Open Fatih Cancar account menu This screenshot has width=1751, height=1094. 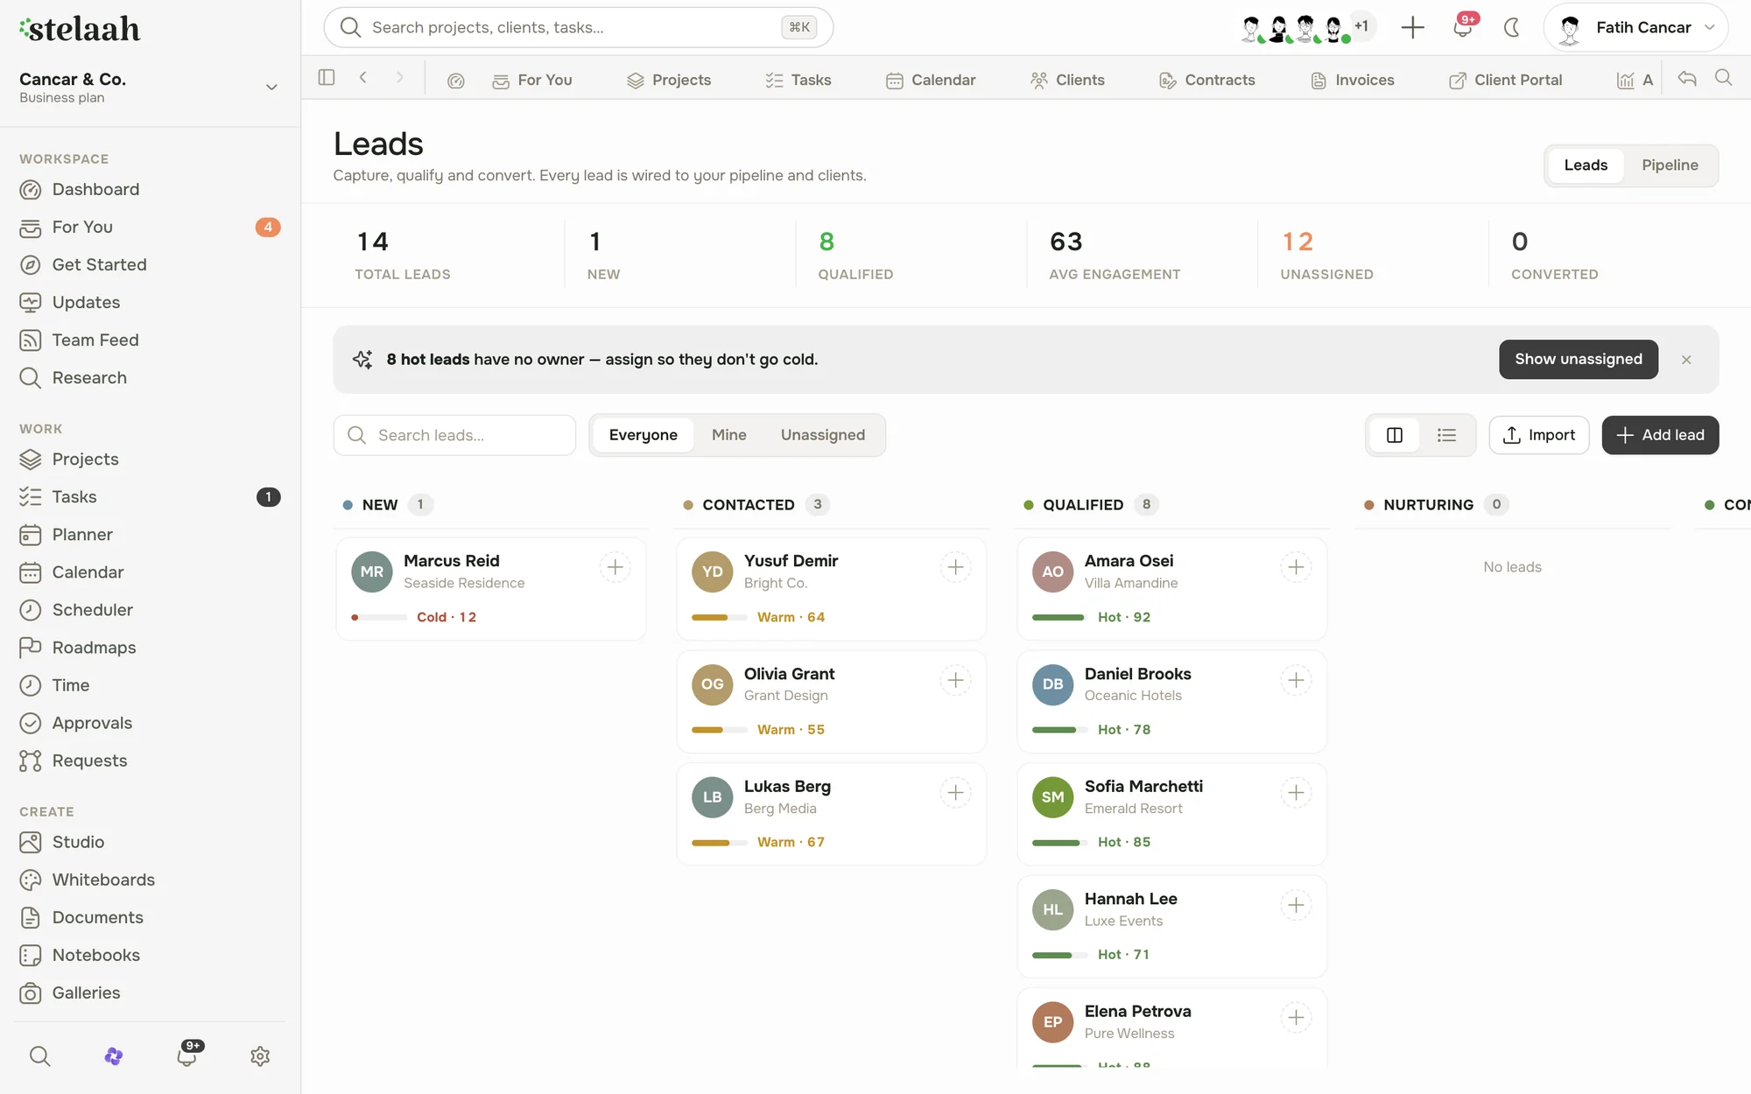[1635, 27]
